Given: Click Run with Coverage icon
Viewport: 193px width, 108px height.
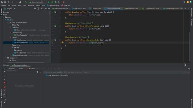Looking at the screenshot, I should pyautogui.click(x=55, y=2).
